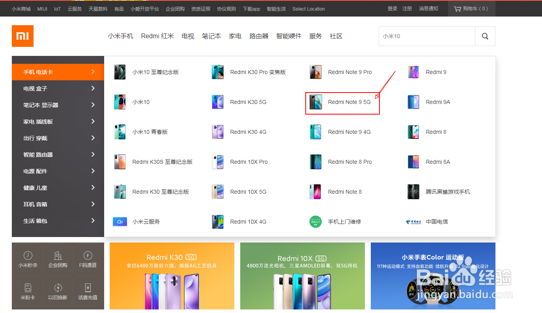Select Redmi Note 9 5G text
The width and height of the screenshot is (542, 313).
pyautogui.click(x=349, y=102)
